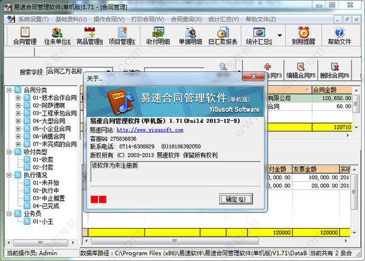Open 商品管理 toolbar icon
The width and height of the screenshot is (365, 261).
[89, 35]
